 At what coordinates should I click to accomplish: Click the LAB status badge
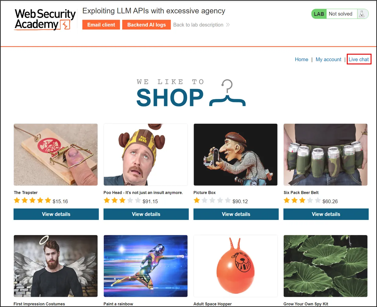click(319, 14)
